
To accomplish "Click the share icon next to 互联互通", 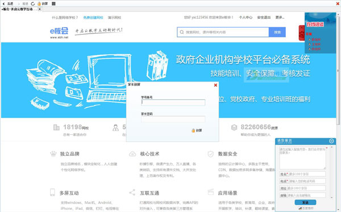I will [132, 193].
